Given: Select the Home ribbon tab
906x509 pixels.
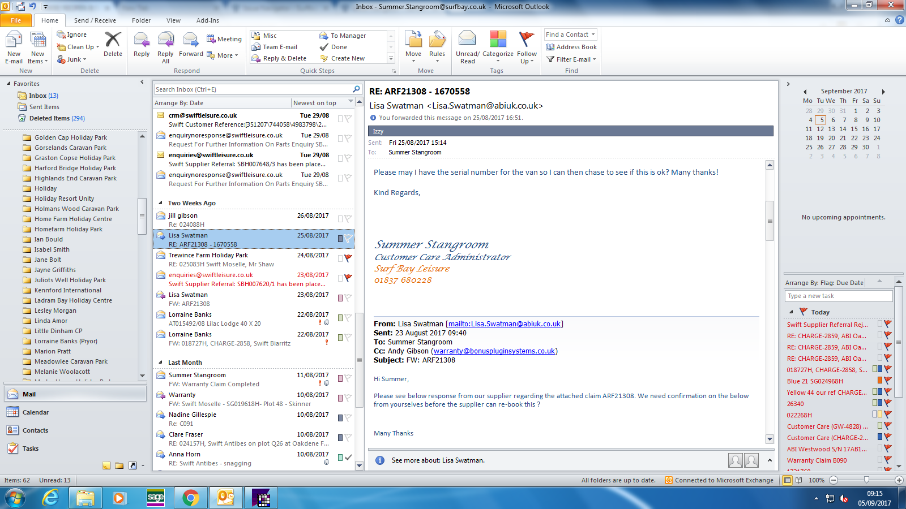Looking at the screenshot, I should (x=50, y=20).
